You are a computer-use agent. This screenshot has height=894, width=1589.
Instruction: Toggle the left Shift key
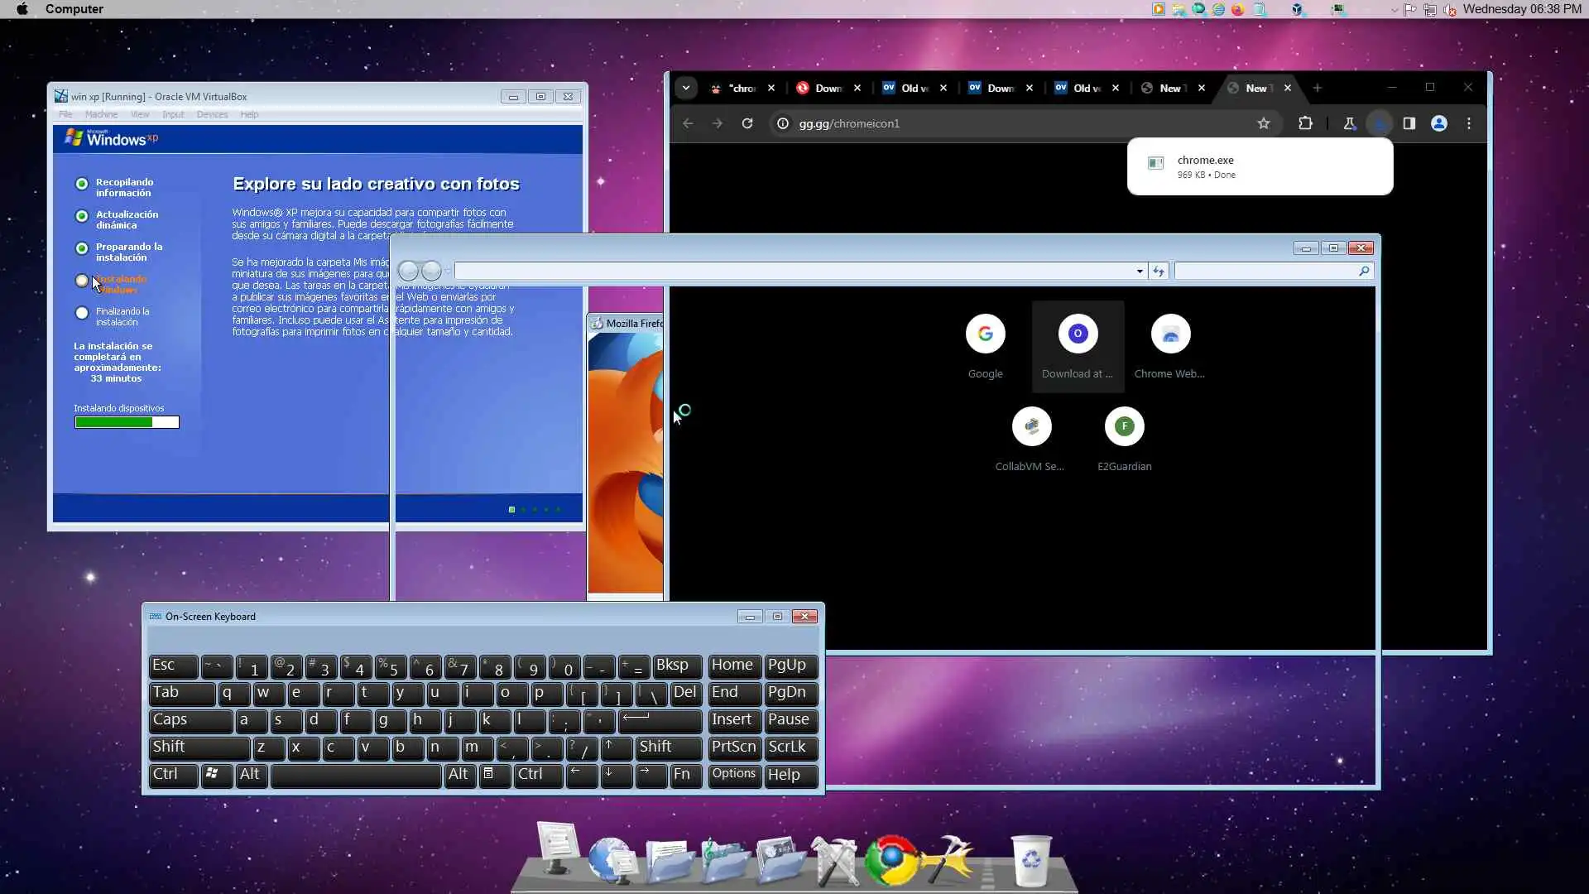[199, 747]
